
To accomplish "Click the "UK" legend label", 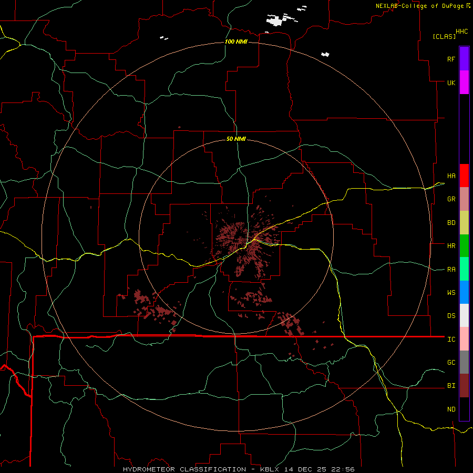I will pyautogui.click(x=451, y=83).
